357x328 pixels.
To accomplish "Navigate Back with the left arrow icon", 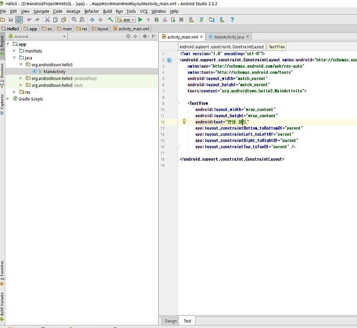I will pyautogui.click(x=92, y=20).
